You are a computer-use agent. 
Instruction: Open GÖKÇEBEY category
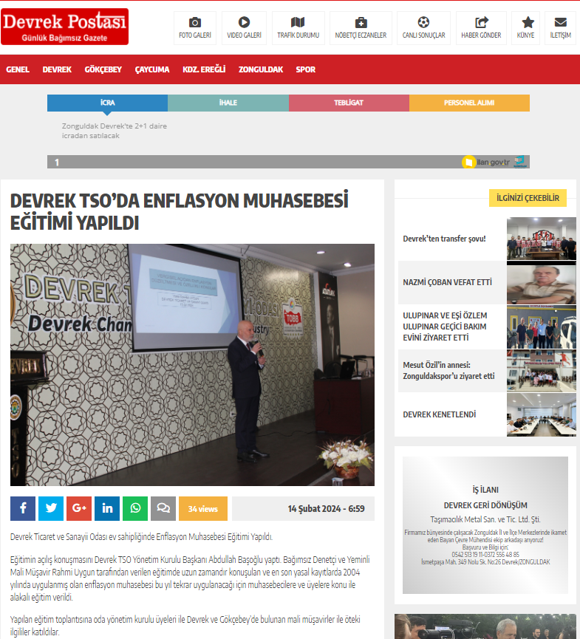pyautogui.click(x=103, y=69)
